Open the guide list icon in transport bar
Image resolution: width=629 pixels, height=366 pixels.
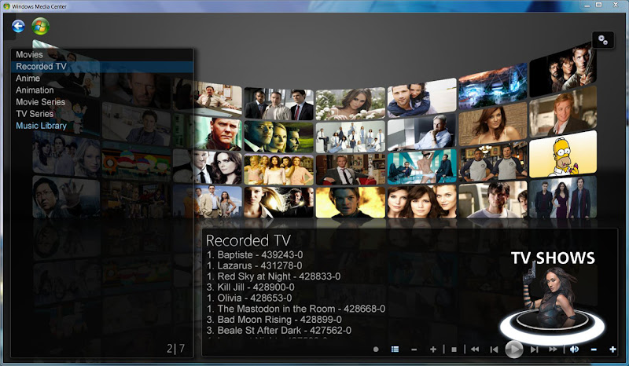395,350
